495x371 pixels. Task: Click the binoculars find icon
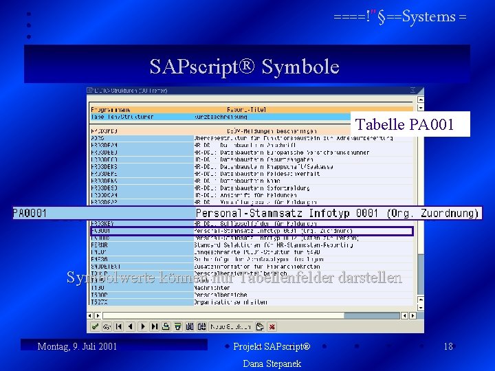[x=190, y=326]
